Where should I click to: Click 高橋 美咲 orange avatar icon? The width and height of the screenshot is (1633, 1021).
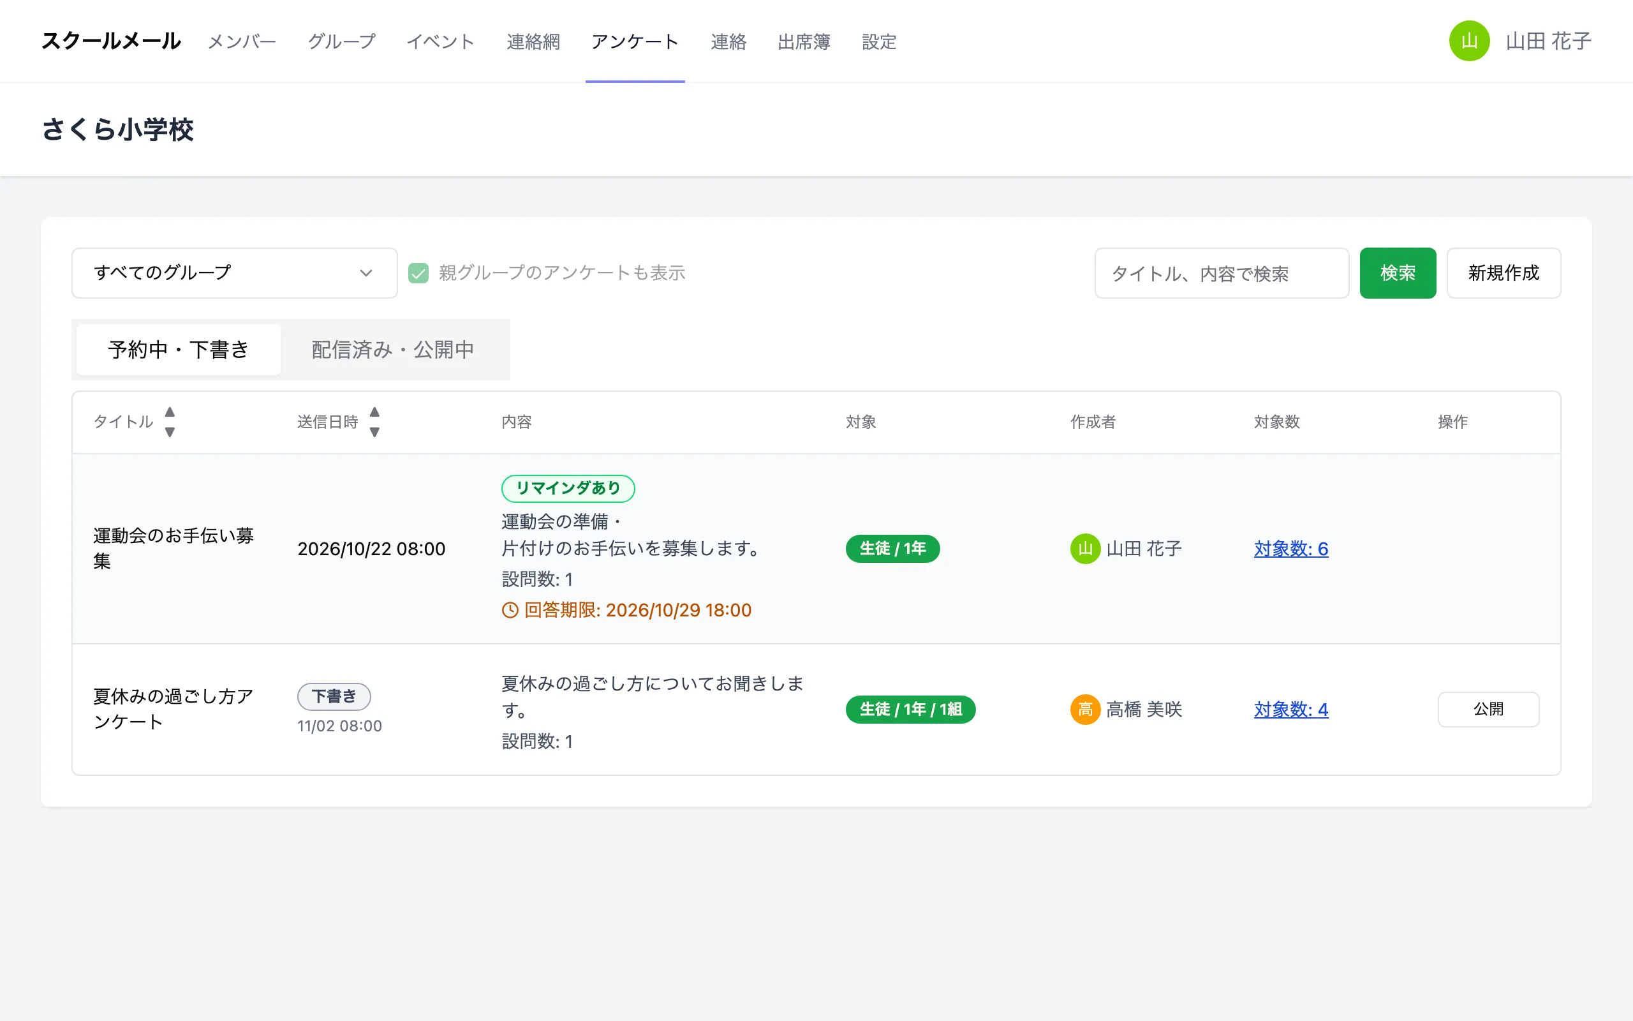pos(1085,709)
